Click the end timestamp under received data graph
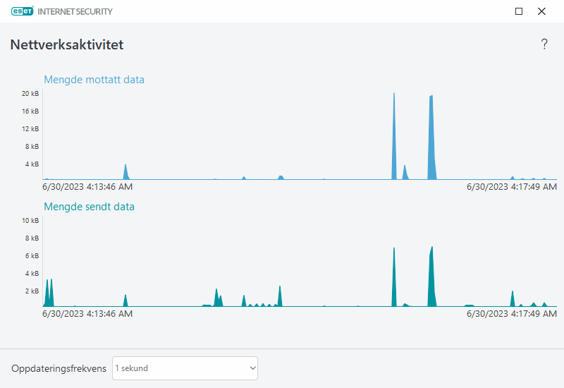Image resolution: width=564 pixels, height=388 pixels. point(512,187)
